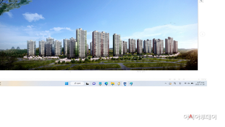The height and width of the screenshot is (127, 225).
Task: Click the 100% zoom level in status bar
Action: (203, 79)
